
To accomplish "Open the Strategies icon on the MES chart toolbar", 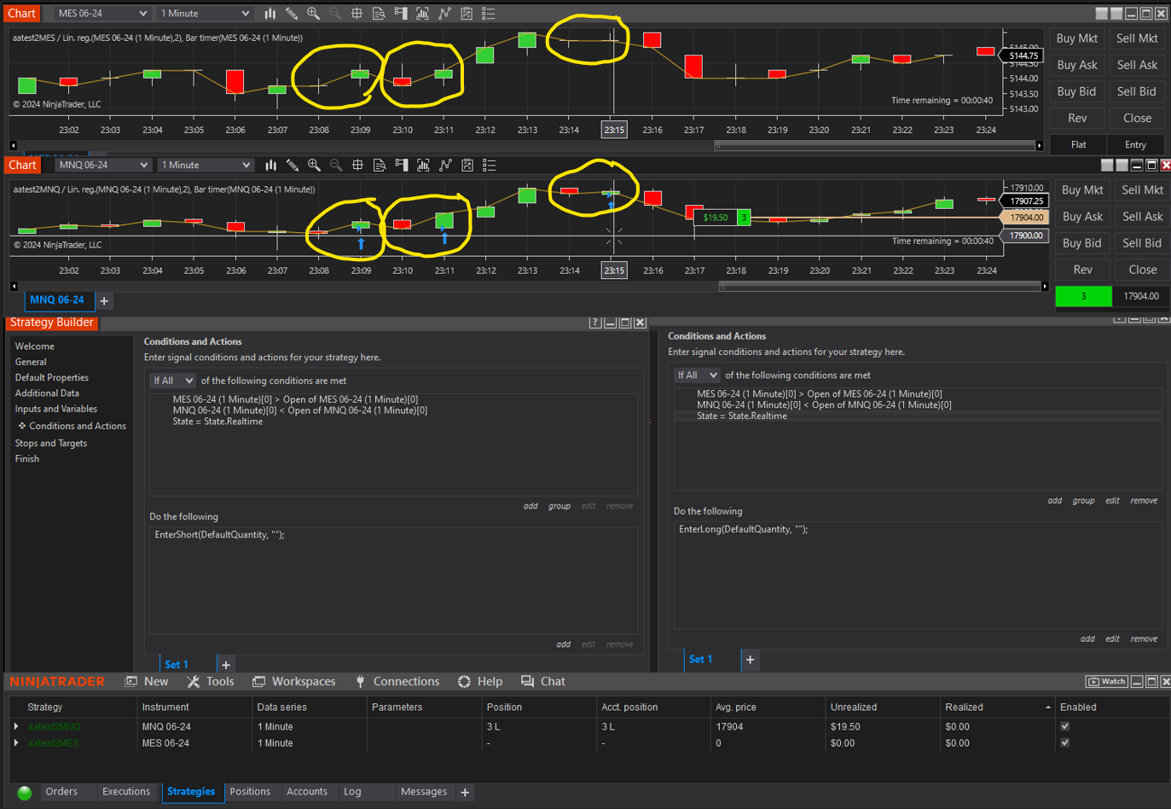I will click(467, 14).
